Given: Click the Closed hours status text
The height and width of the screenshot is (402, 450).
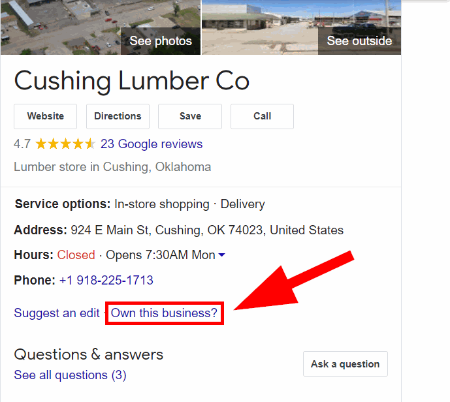Looking at the screenshot, I should click(76, 255).
